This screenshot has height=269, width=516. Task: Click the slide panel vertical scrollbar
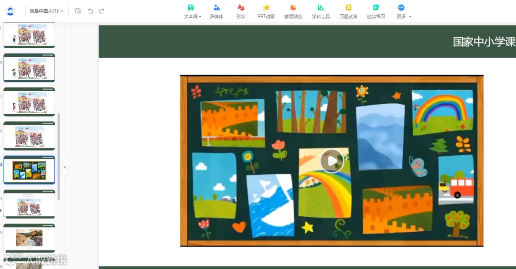pyautogui.click(x=59, y=156)
